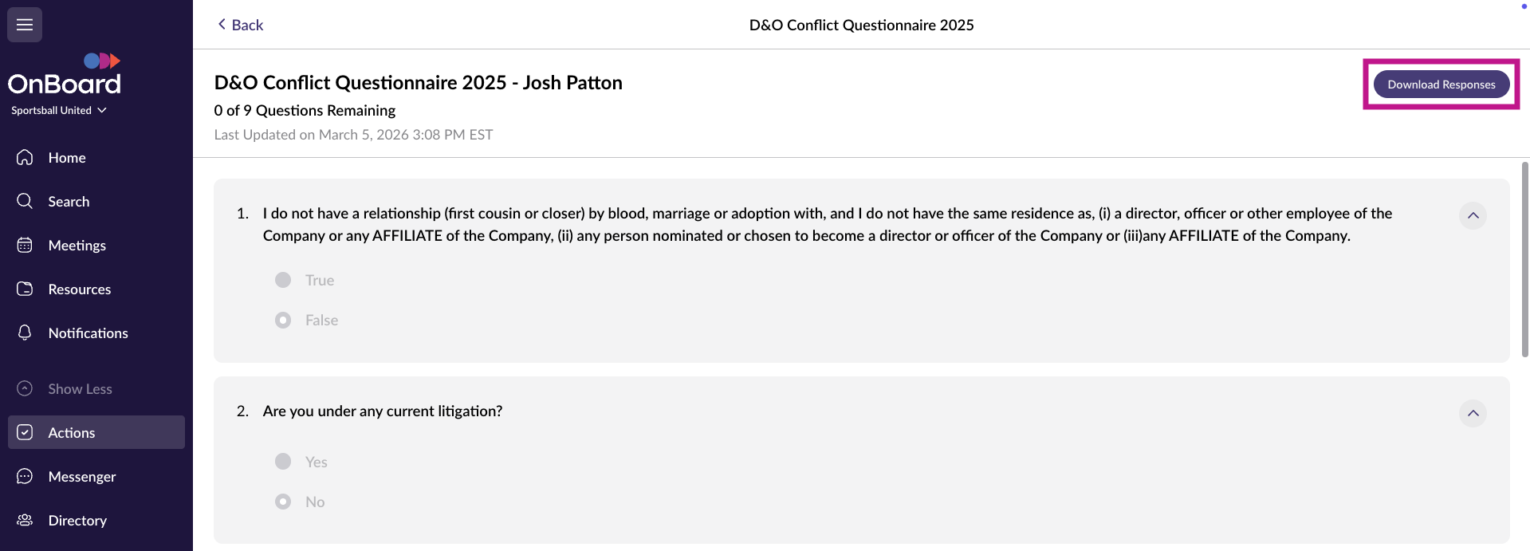Viewport: 1530px width, 551px height.
Task: Choose Yes for current litigation question
Action: pos(283,462)
